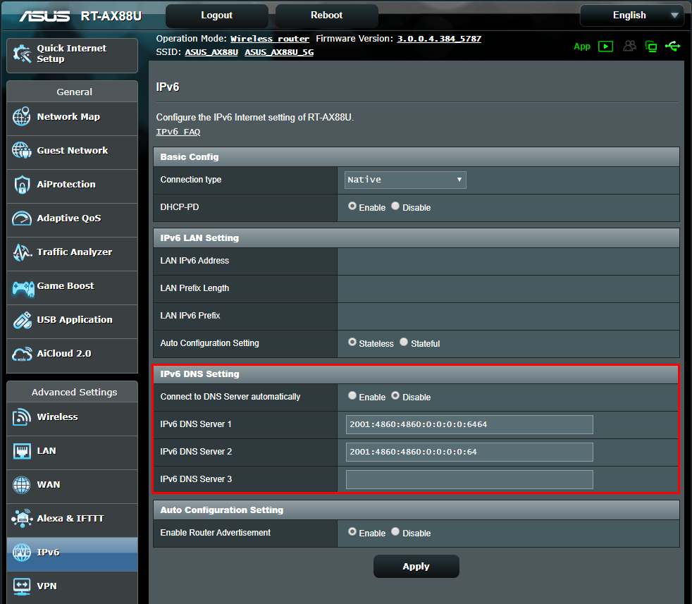Click the Apply button
Viewport: 692px width, 604px height.
pos(416,567)
